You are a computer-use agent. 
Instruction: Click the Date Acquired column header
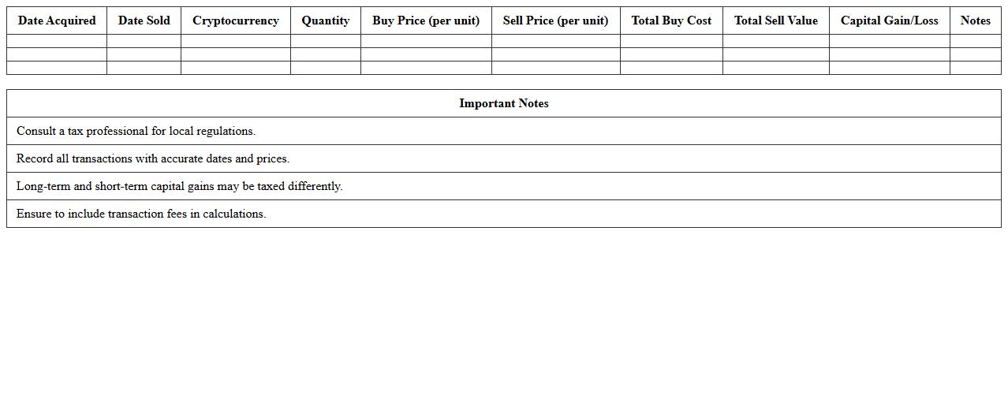point(57,20)
